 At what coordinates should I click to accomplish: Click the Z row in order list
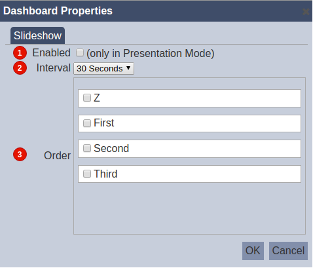189,98
